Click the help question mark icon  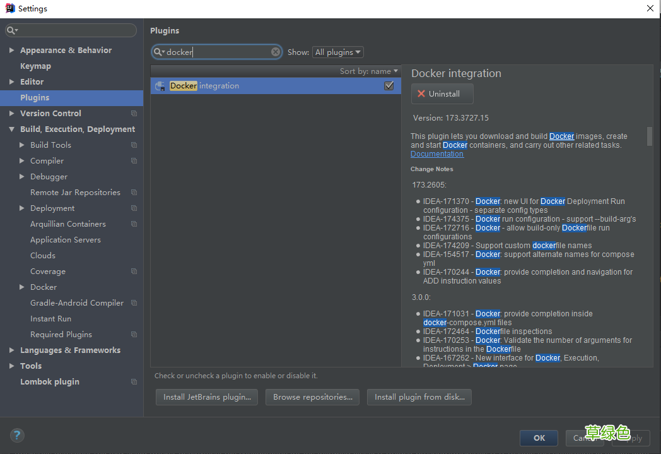[x=17, y=435]
